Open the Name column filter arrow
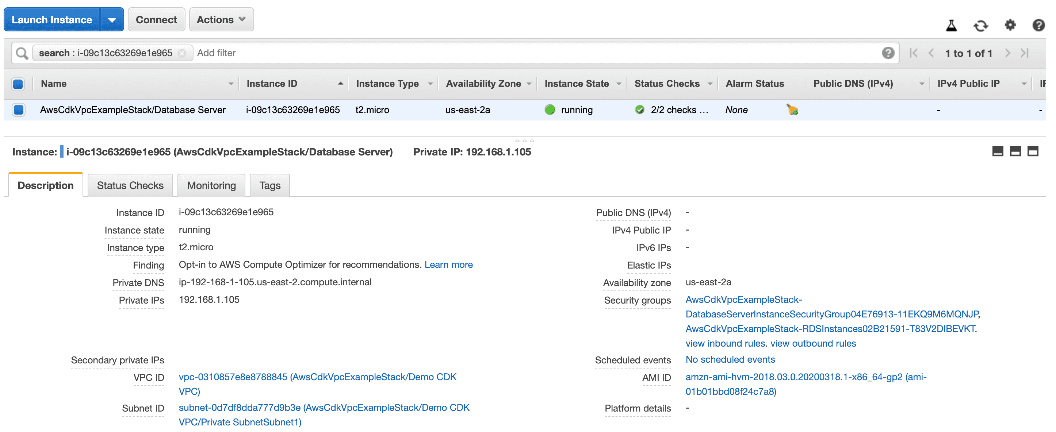The image size is (1056, 432). [x=231, y=84]
